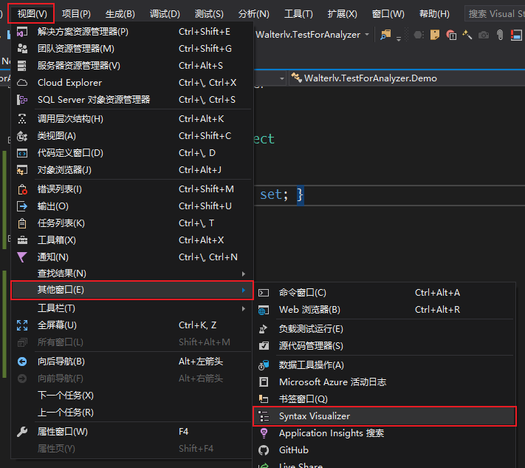The height and width of the screenshot is (468, 525).
Task: Click the 'set;' keyword in the editor
Action: [x=274, y=194]
